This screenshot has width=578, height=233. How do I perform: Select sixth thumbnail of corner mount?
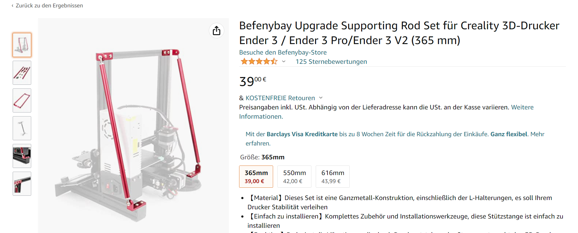pos(22,184)
